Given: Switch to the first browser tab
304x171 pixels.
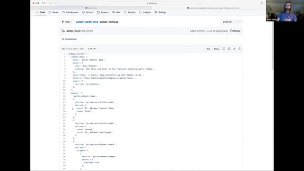Looking at the screenshot, I should (91, 8).
